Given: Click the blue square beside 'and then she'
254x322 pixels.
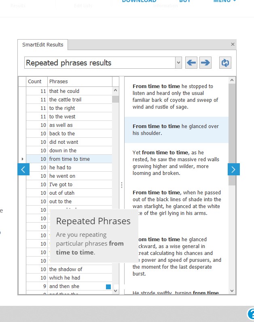Looking at the screenshot, I should click(x=108, y=287).
